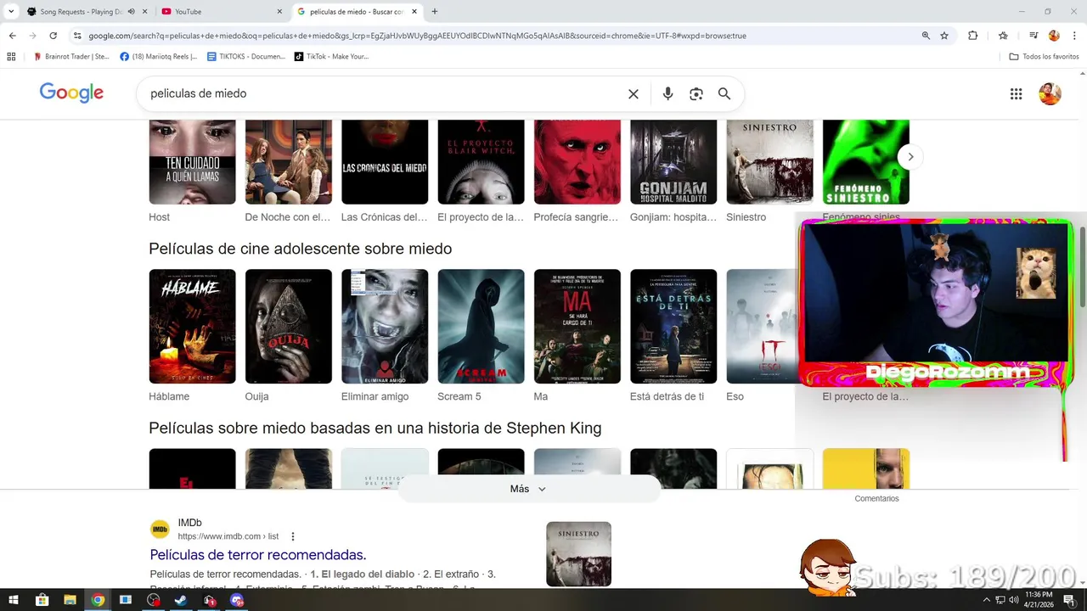Image resolution: width=1087 pixels, height=611 pixels.
Task: Open a new browser tab
Action: pyautogui.click(x=435, y=12)
